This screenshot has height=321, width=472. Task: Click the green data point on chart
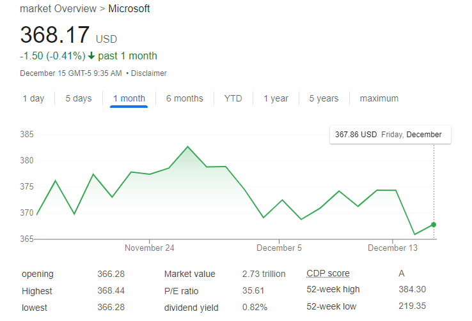(434, 225)
